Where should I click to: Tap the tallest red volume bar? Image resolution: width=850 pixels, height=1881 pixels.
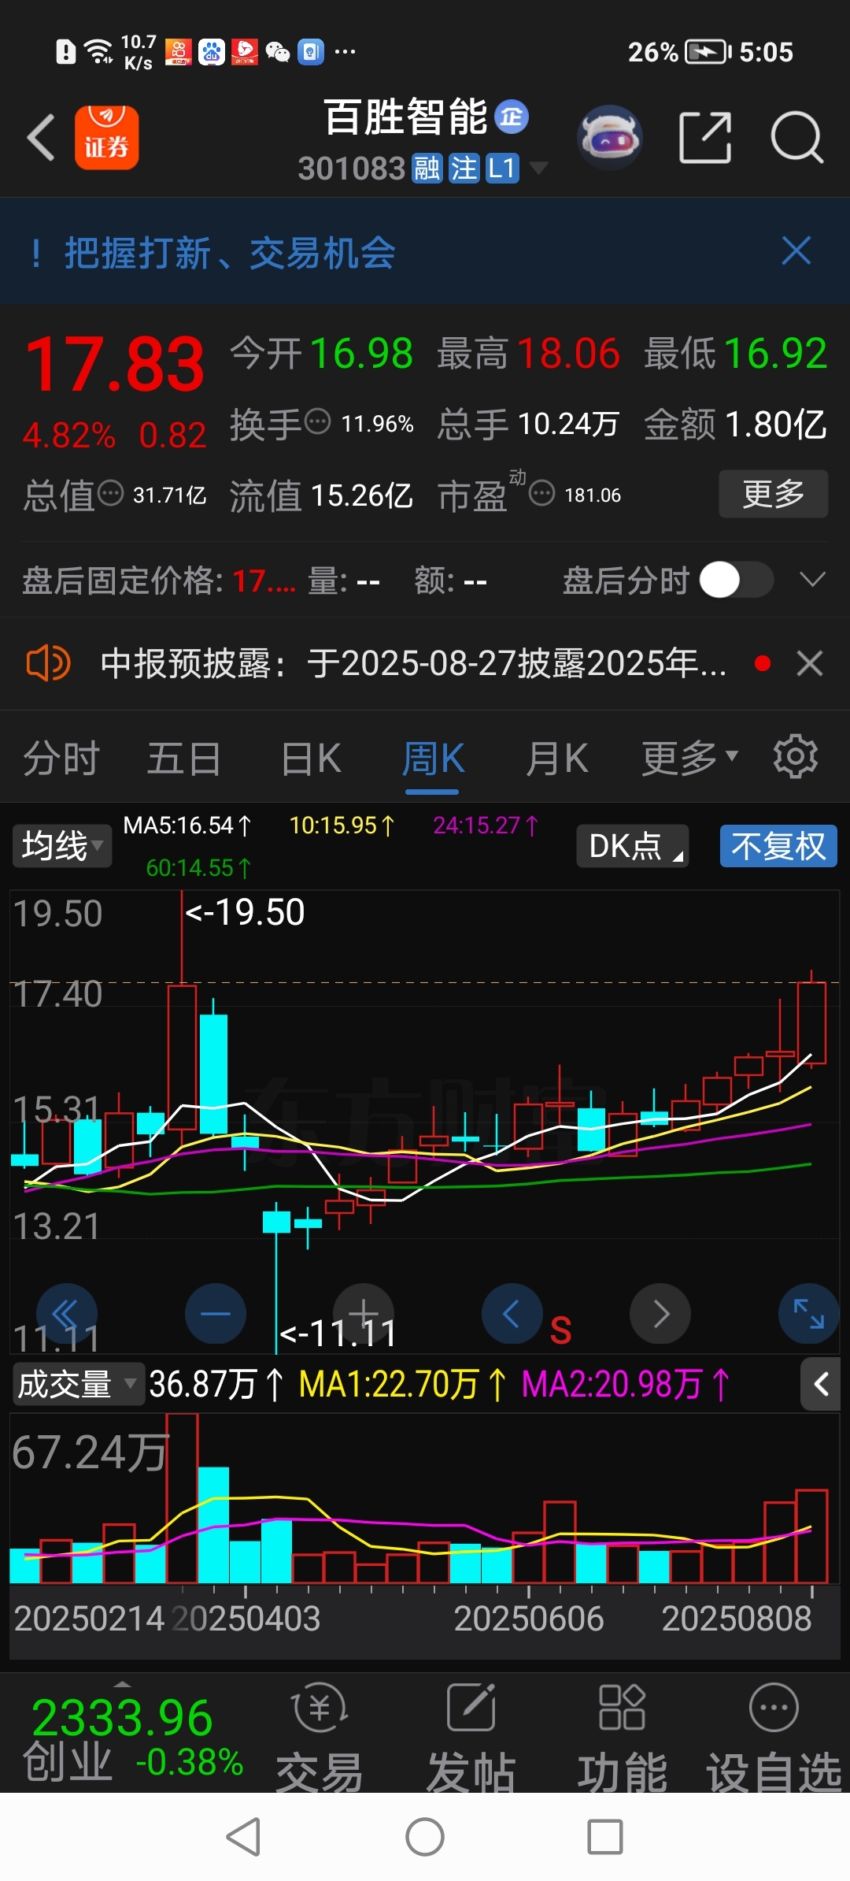click(x=182, y=1498)
